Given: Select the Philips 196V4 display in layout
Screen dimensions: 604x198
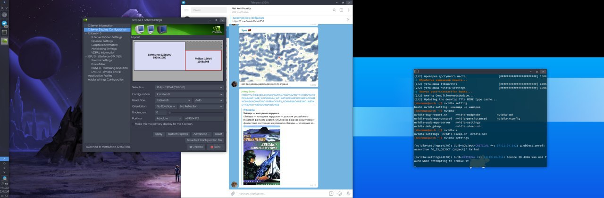Looking at the screenshot, I should (x=203, y=60).
